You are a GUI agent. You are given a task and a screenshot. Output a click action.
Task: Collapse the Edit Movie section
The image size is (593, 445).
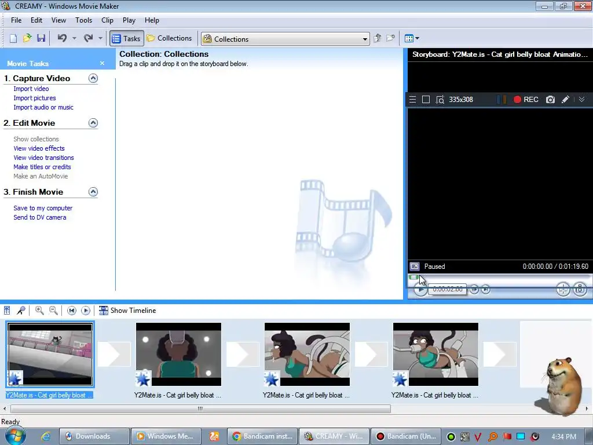point(93,123)
